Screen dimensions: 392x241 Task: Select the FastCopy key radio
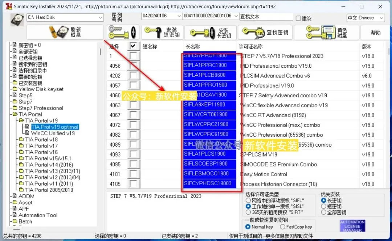(x=282, y=227)
